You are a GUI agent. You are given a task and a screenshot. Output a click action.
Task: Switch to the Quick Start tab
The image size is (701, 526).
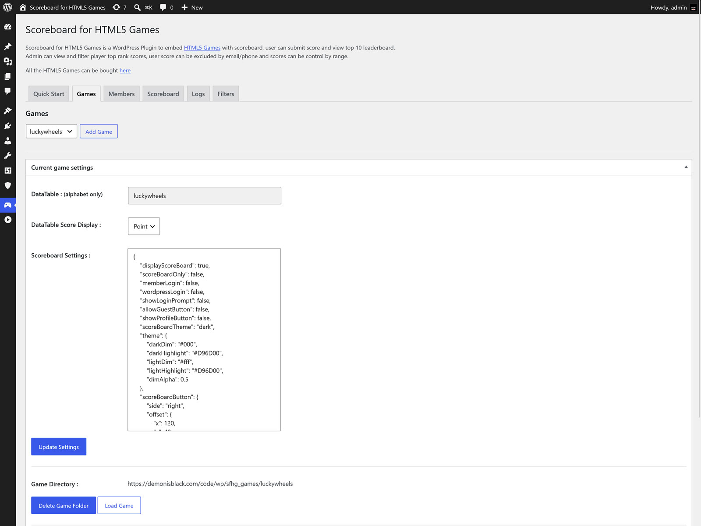[x=49, y=94]
